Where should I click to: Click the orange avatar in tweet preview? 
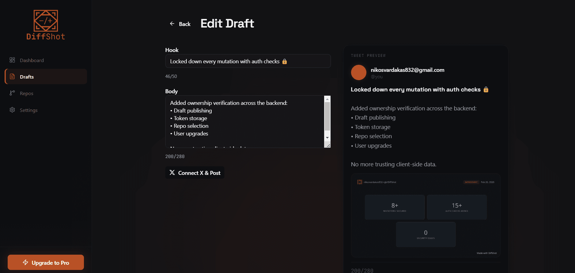click(x=358, y=72)
